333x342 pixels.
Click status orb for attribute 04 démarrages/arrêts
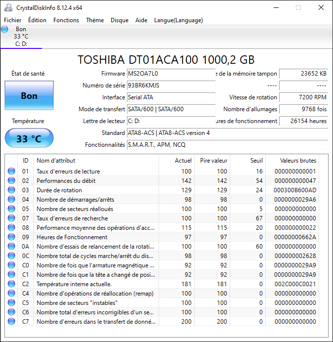[11, 199]
